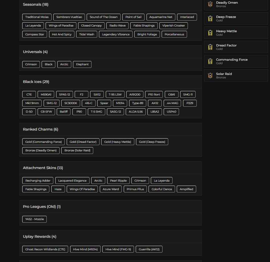Select the Traditional Molas seasonal skin

pos(37,17)
